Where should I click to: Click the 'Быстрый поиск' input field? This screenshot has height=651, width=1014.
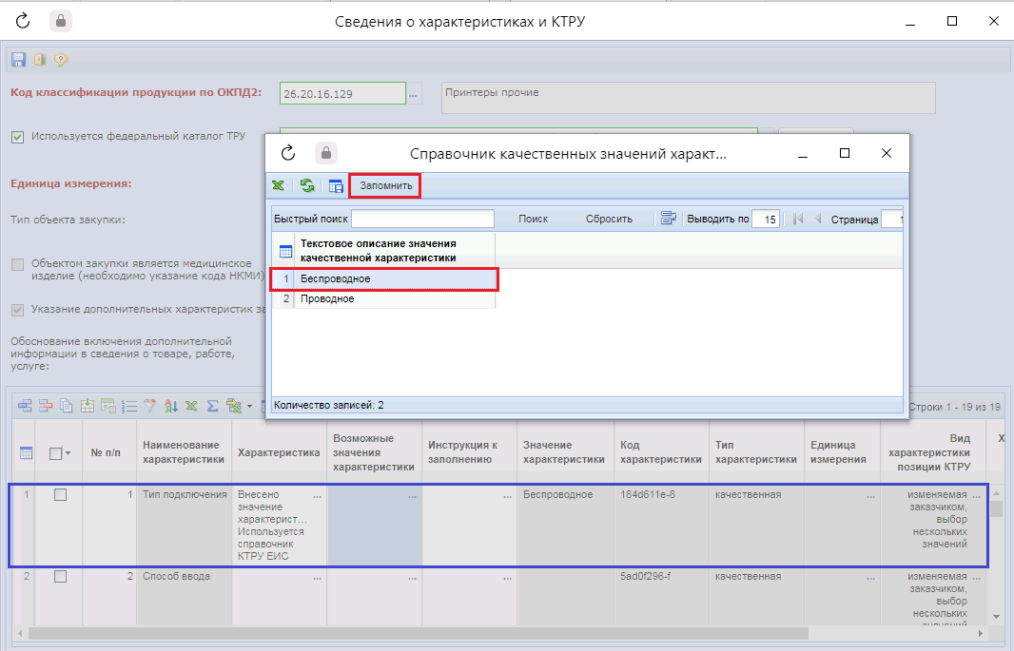[422, 220]
